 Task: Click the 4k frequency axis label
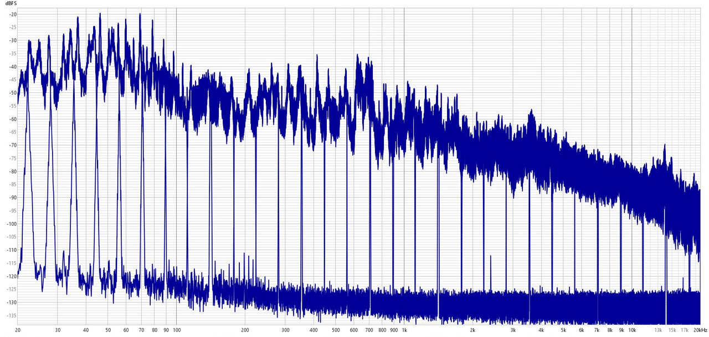(541, 330)
